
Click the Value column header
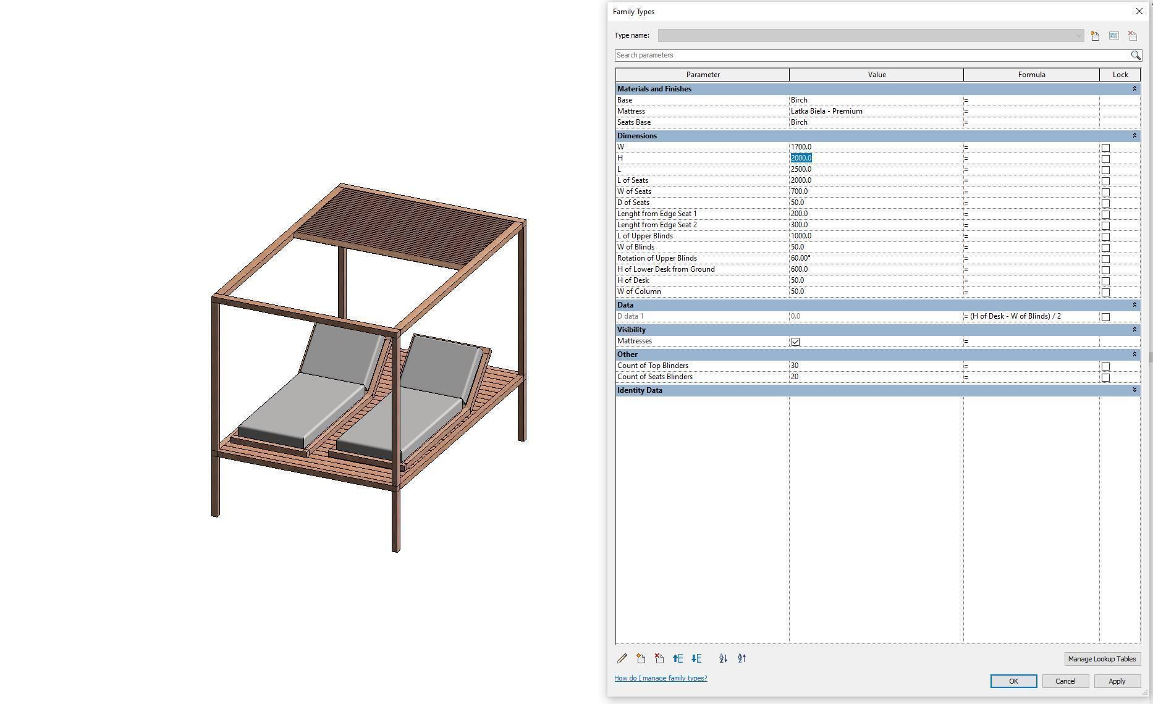(x=876, y=75)
